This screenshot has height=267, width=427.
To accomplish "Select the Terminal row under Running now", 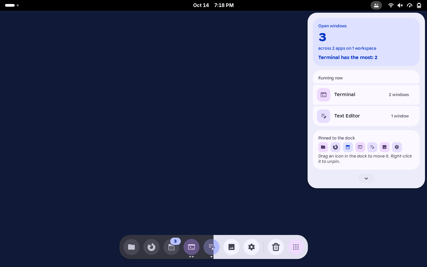I will tap(366, 95).
